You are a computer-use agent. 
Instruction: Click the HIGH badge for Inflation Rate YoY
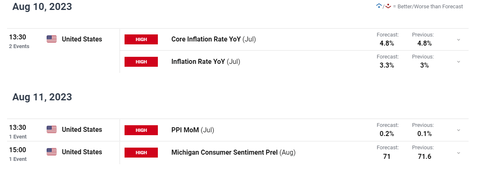[141, 62]
